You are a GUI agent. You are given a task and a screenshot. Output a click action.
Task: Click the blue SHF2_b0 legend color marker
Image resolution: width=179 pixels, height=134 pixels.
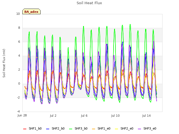pos(48,129)
